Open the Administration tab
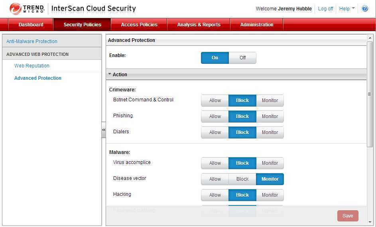 (x=257, y=24)
